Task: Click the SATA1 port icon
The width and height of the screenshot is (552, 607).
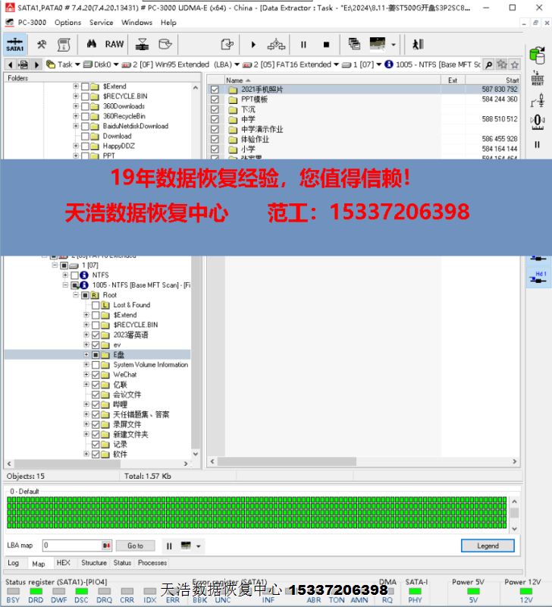Action: pyautogui.click(x=14, y=45)
